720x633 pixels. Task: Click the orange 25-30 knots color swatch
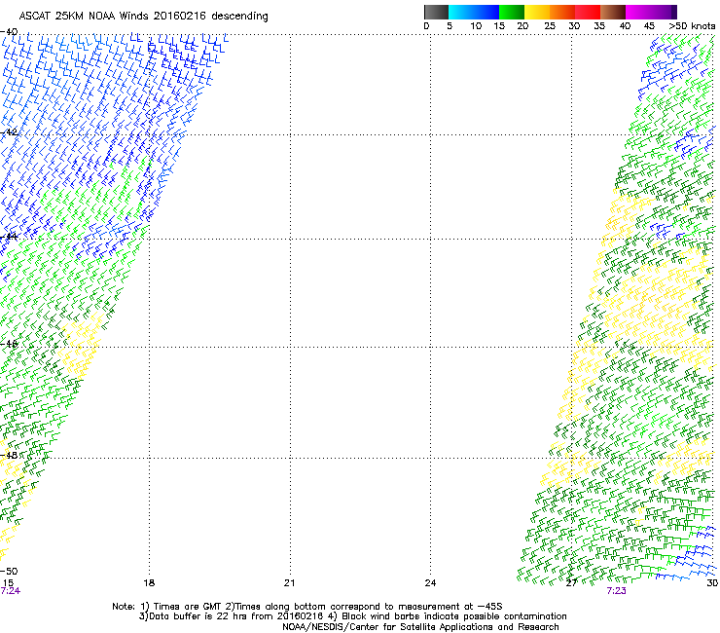(x=562, y=12)
